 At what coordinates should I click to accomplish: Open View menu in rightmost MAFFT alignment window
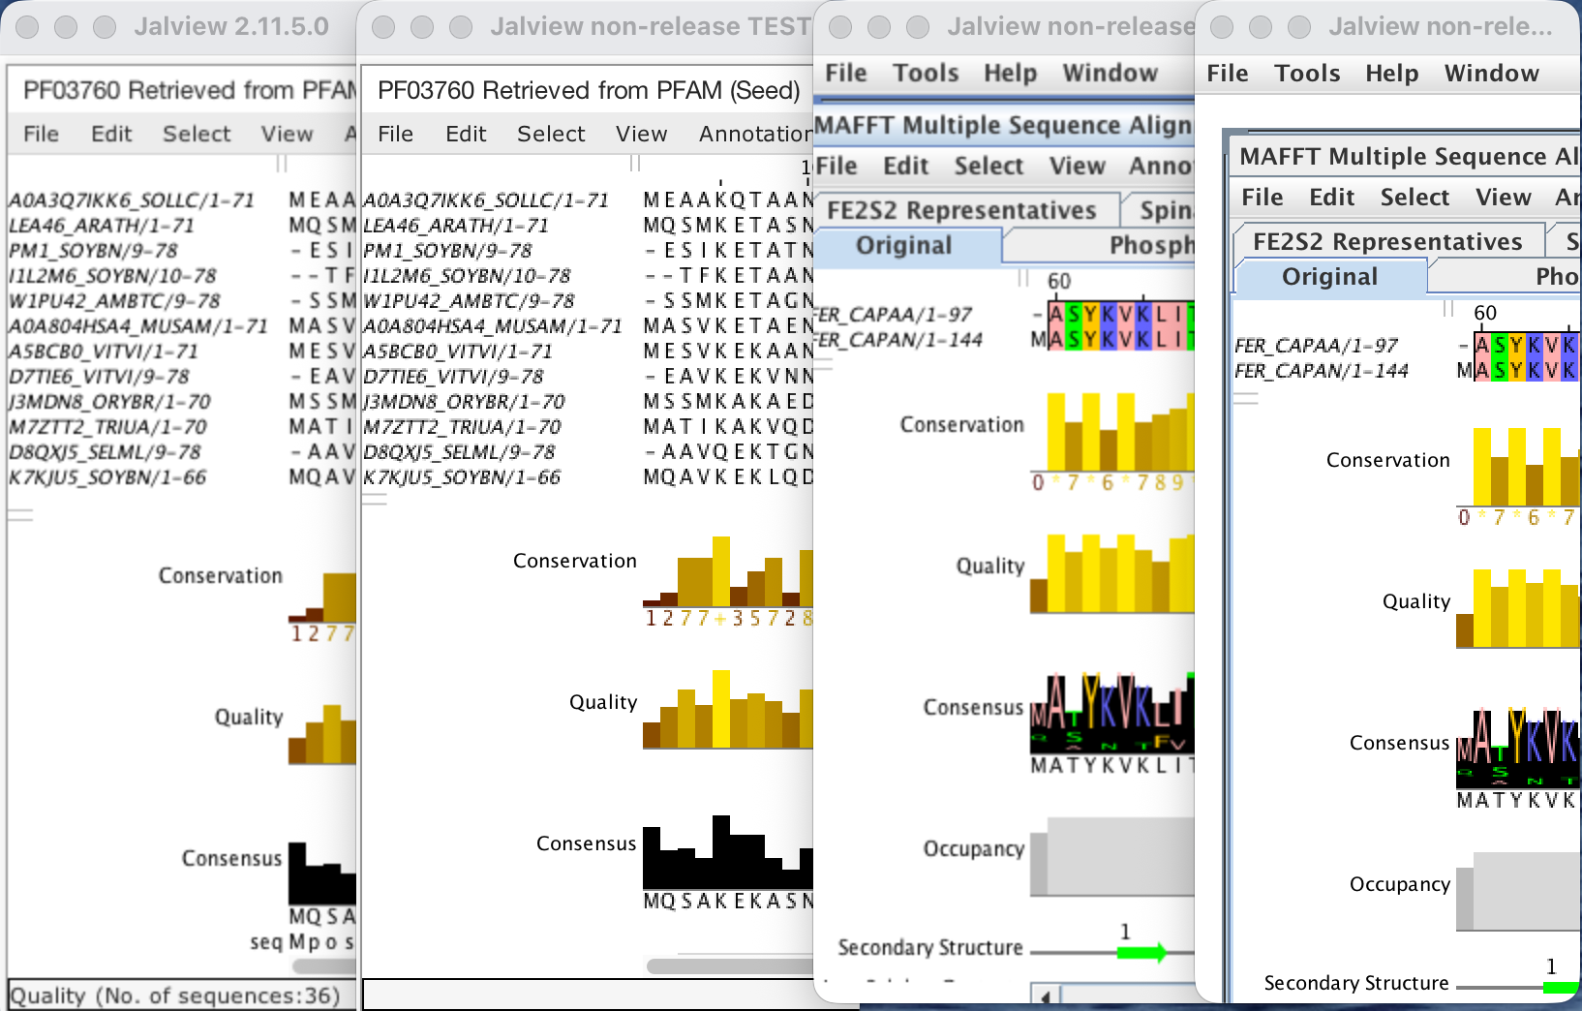[x=1503, y=198]
